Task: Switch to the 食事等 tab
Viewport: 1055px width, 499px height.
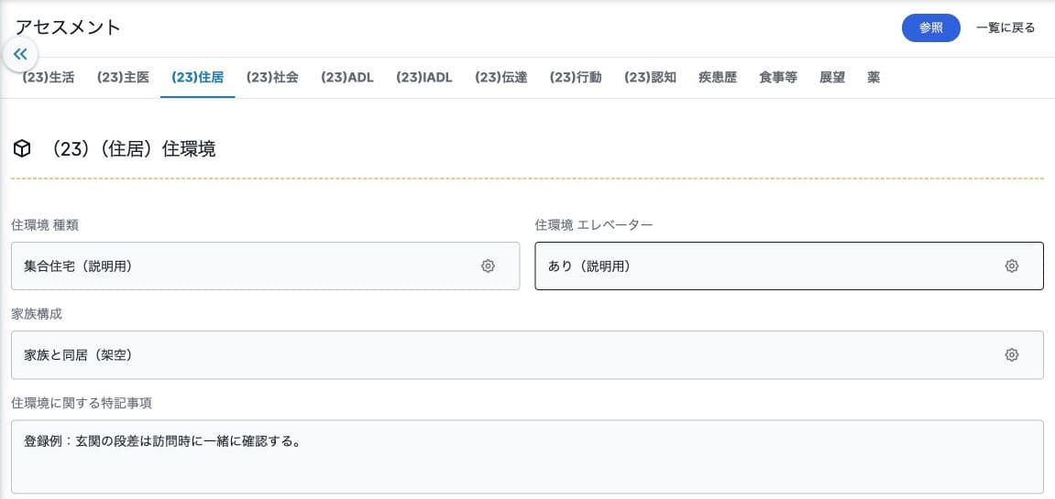Action: tap(778, 77)
